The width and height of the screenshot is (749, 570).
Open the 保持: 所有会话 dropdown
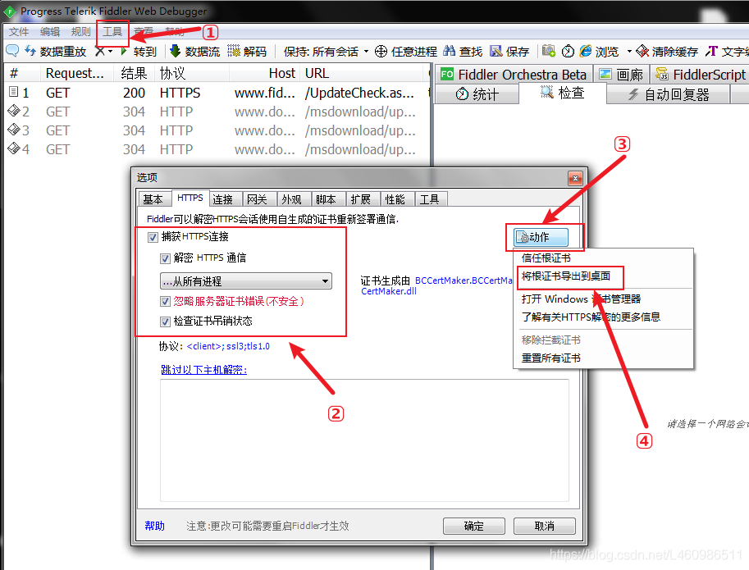point(326,51)
